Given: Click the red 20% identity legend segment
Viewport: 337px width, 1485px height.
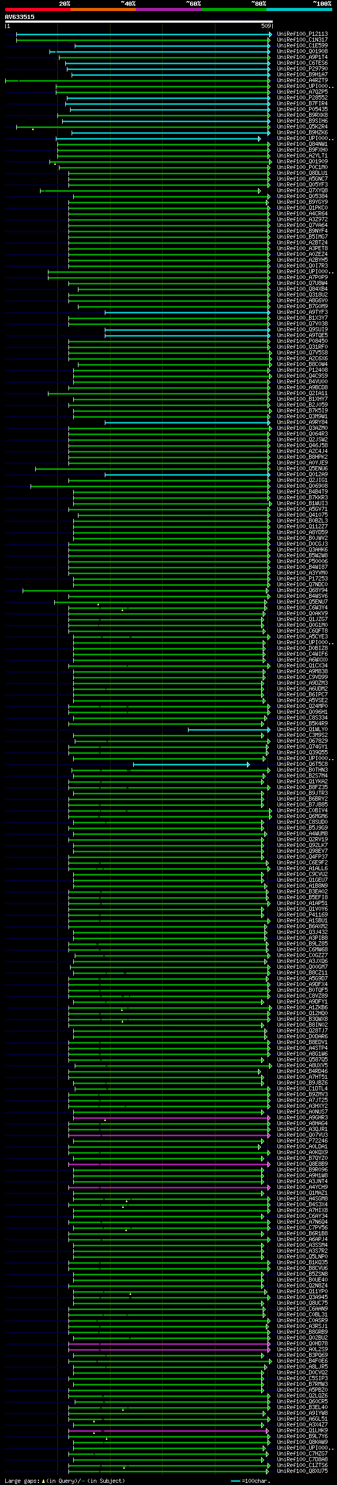Looking at the screenshot, I should coord(37,9).
